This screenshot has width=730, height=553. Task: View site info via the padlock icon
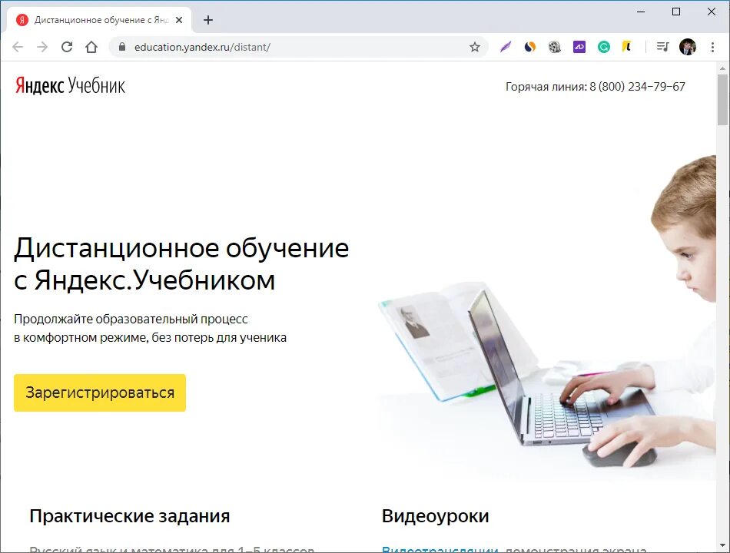pyautogui.click(x=122, y=47)
